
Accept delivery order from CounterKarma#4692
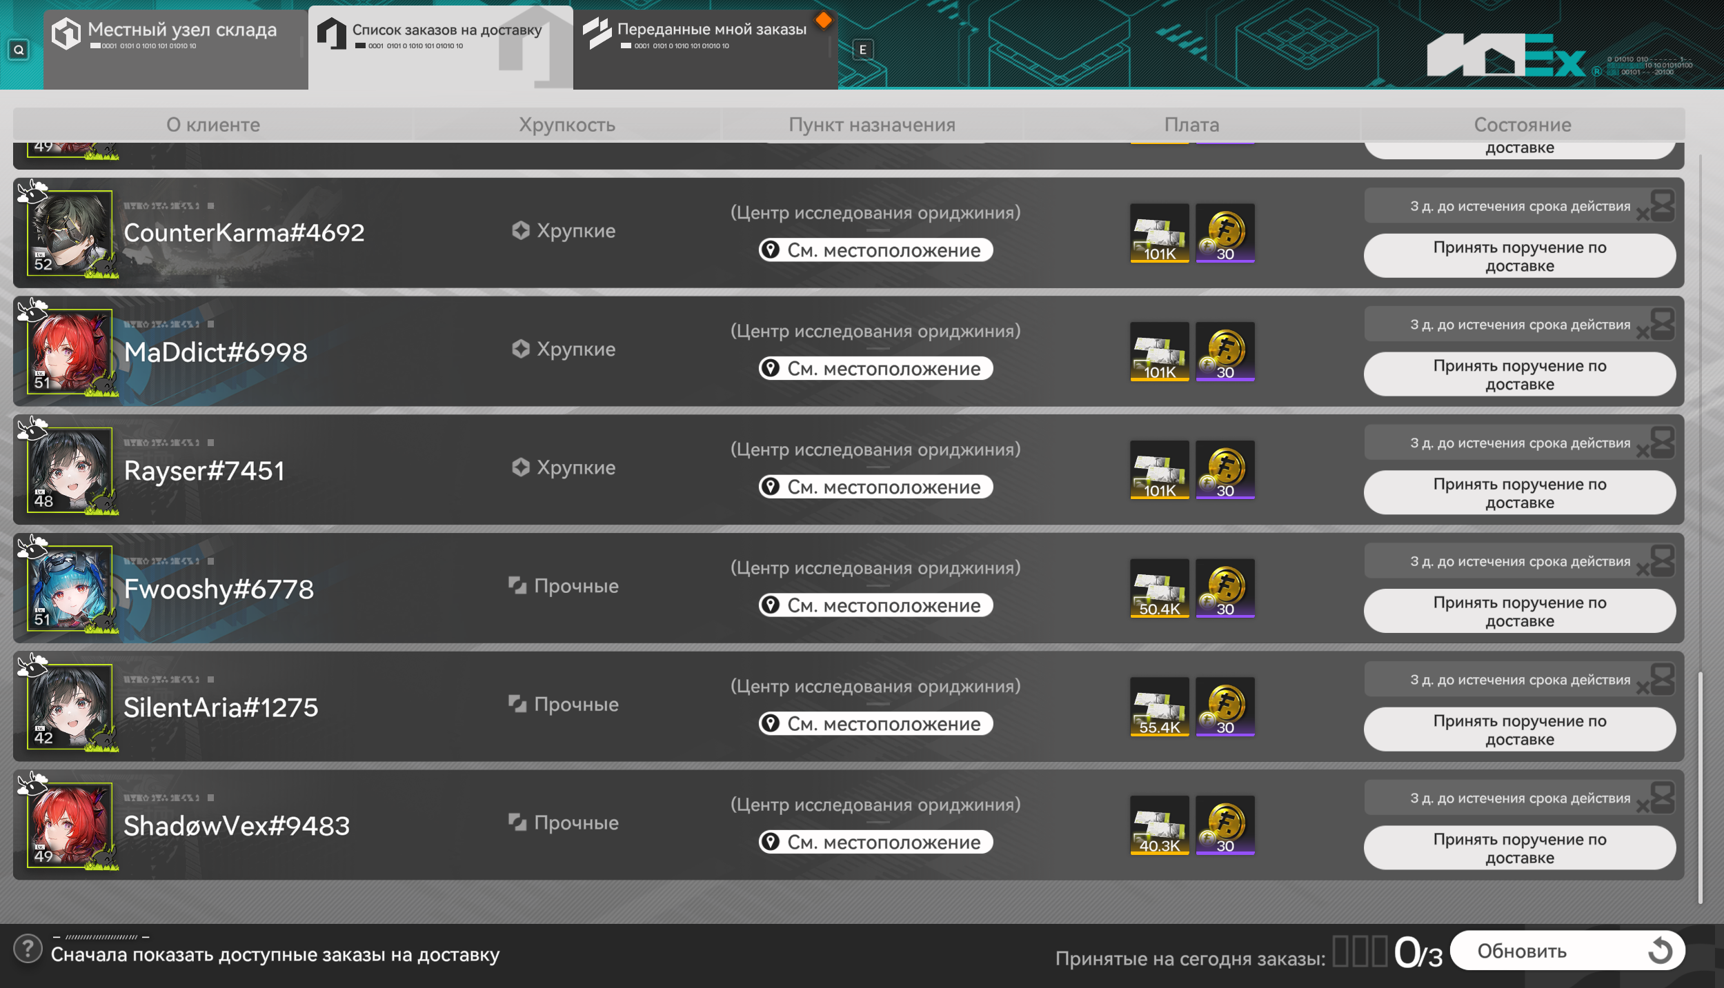click(1520, 256)
